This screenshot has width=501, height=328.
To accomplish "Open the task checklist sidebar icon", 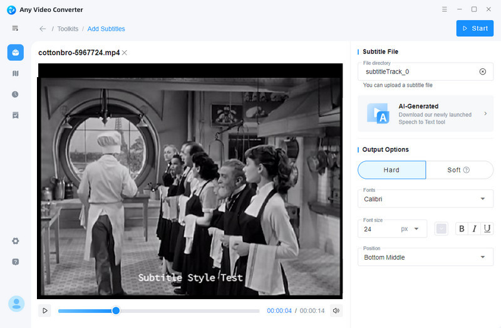I will tap(15, 115).
